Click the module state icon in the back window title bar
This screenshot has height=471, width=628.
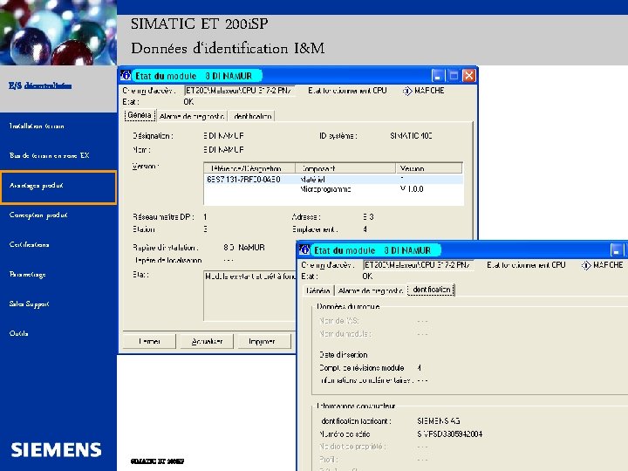(x=126, y=75)
